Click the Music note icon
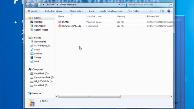 32,50
